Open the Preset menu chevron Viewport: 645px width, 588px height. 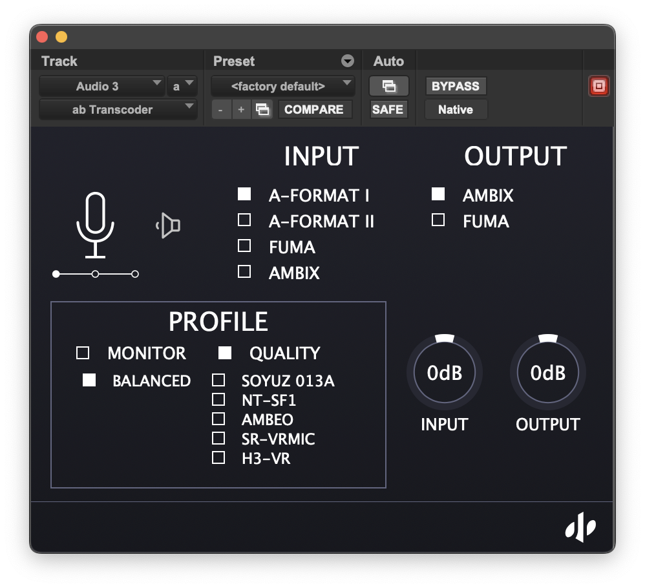pyautogui.click(x=348, y=61)
